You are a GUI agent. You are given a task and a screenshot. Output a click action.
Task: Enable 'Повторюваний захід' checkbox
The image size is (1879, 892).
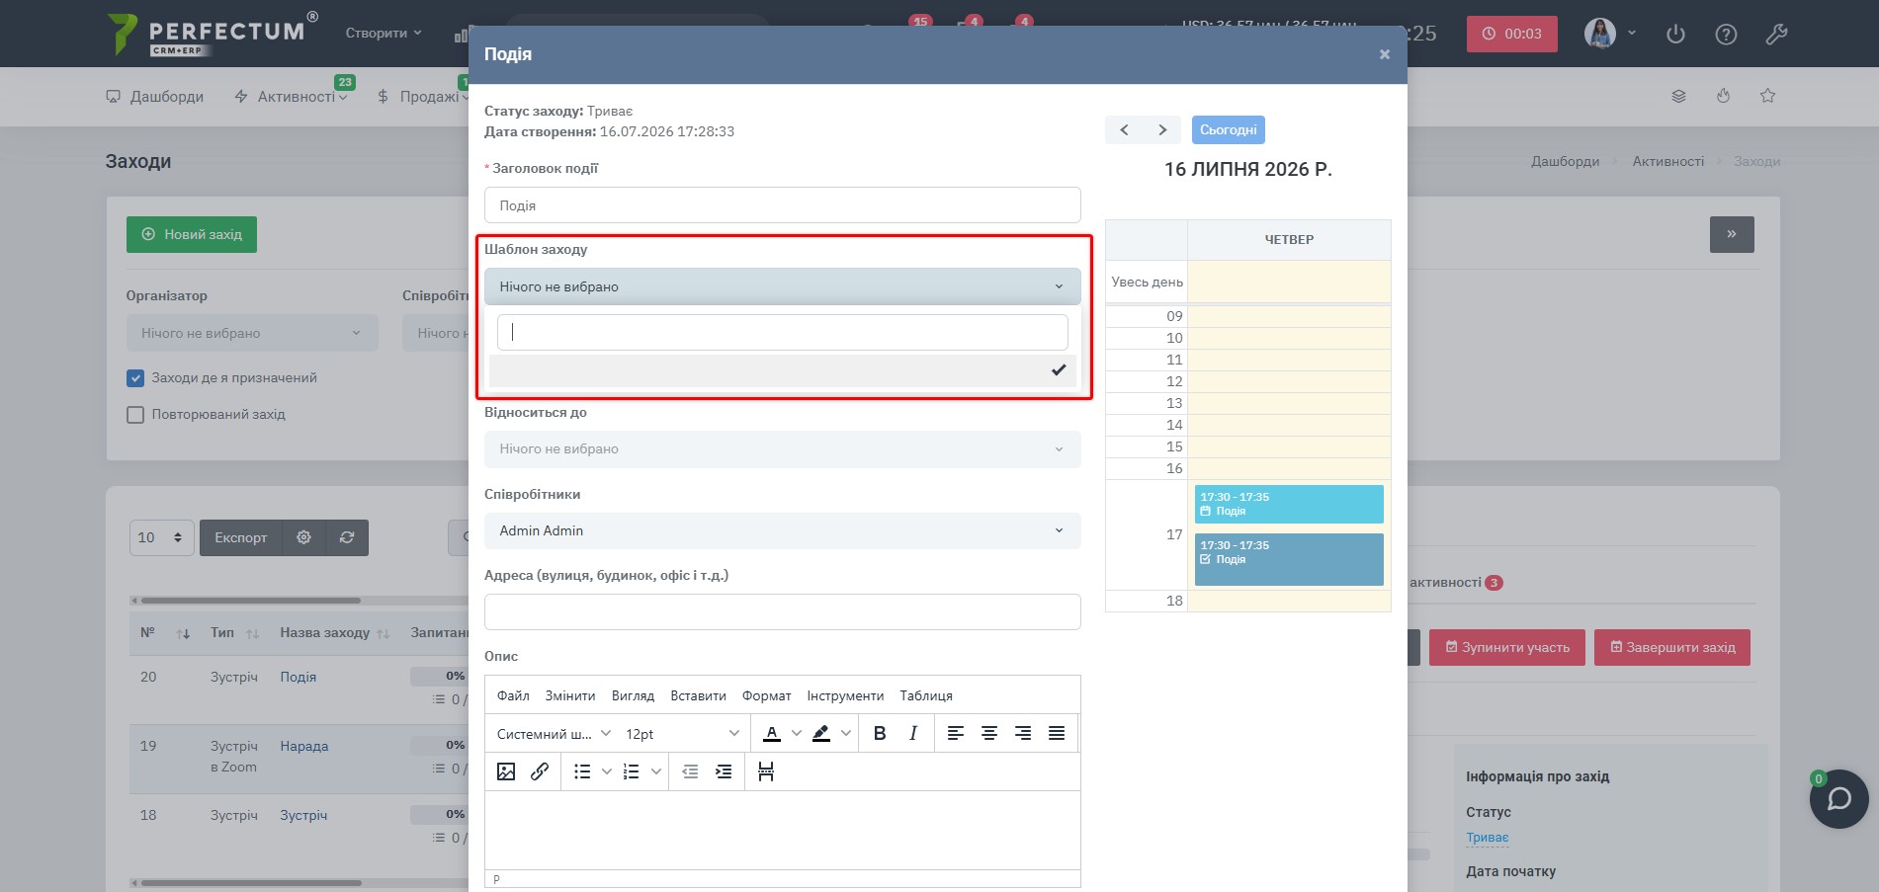(x=135, y=415)
